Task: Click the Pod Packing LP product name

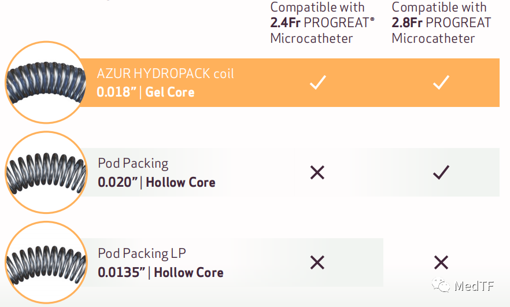Action: point(142,253)
